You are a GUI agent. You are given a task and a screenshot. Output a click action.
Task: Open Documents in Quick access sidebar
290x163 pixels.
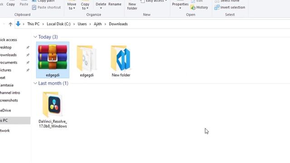tap(9, 62)
